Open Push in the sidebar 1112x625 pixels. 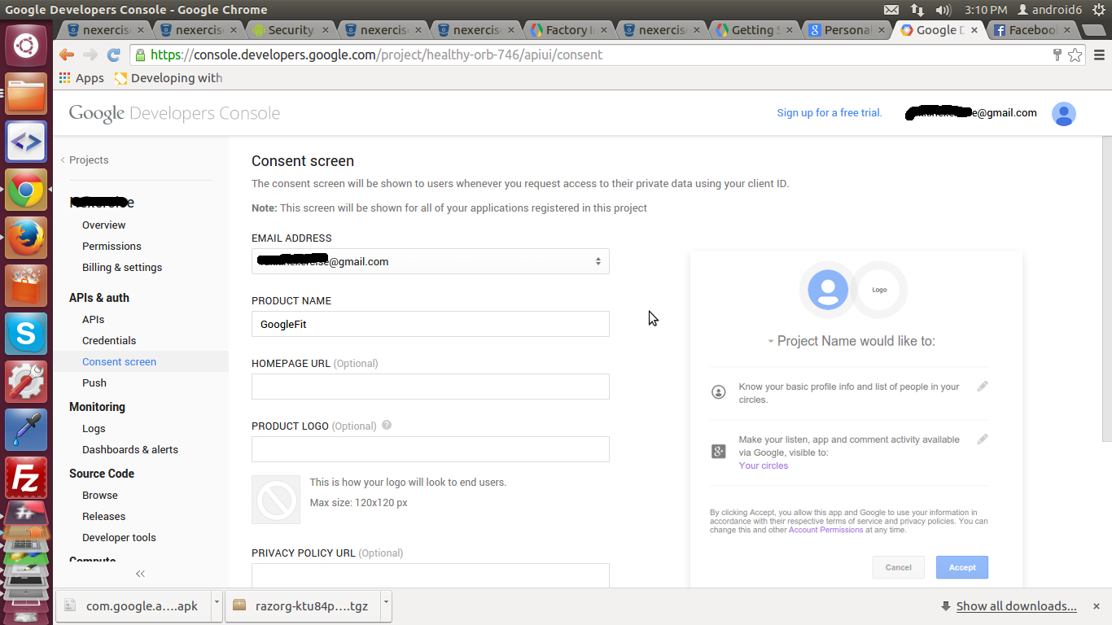pyautogui.click(x=94, y=382)
